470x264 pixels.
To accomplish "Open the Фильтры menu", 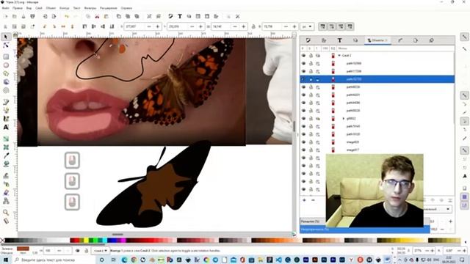I will (90, 8).
